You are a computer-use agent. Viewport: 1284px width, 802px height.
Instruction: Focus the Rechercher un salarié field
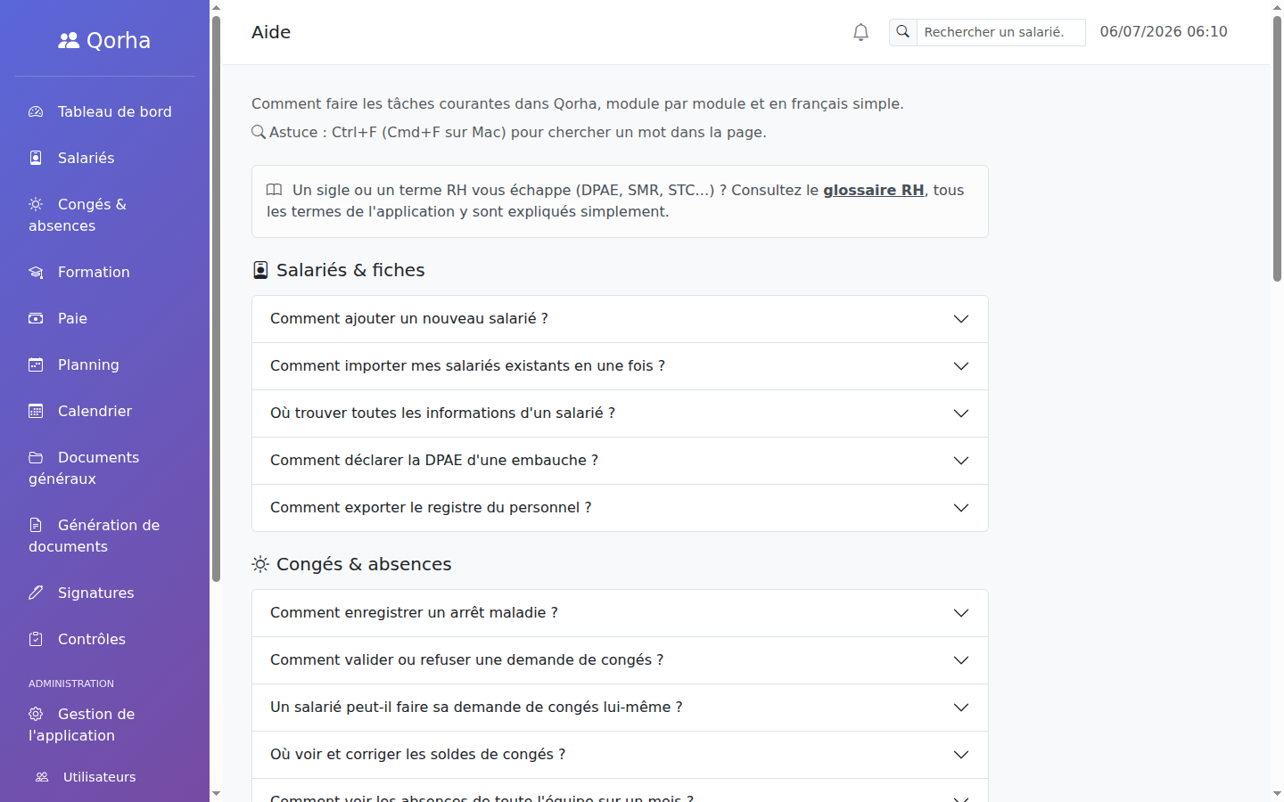pyautogui.click(x=1000, y=32)
